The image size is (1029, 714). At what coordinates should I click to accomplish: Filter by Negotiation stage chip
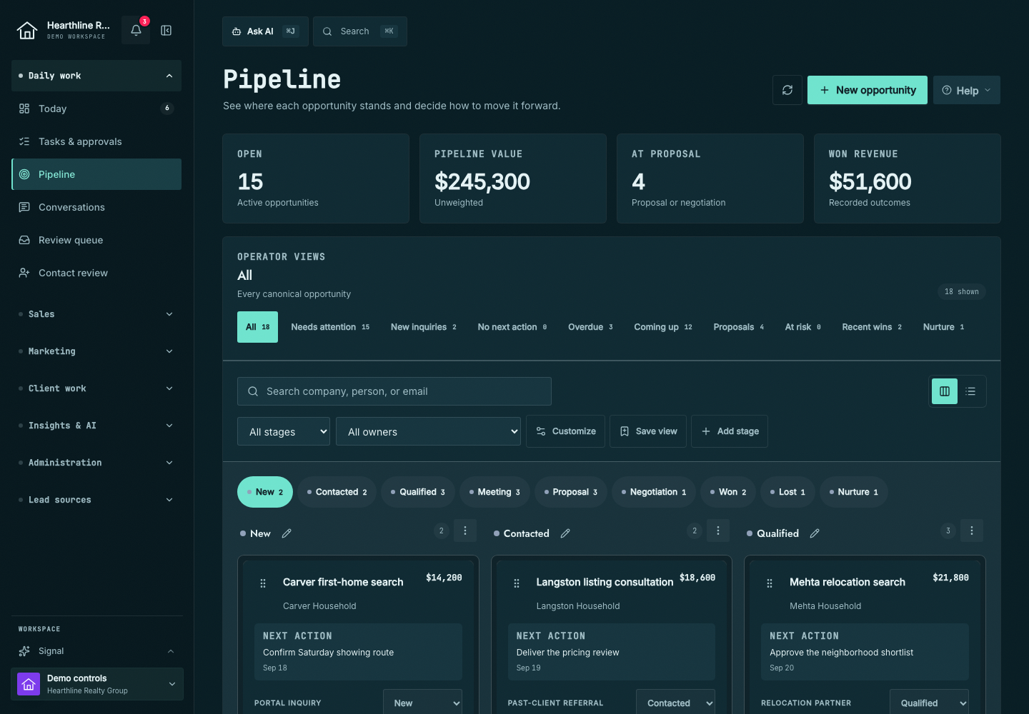(x=654, y=492)
